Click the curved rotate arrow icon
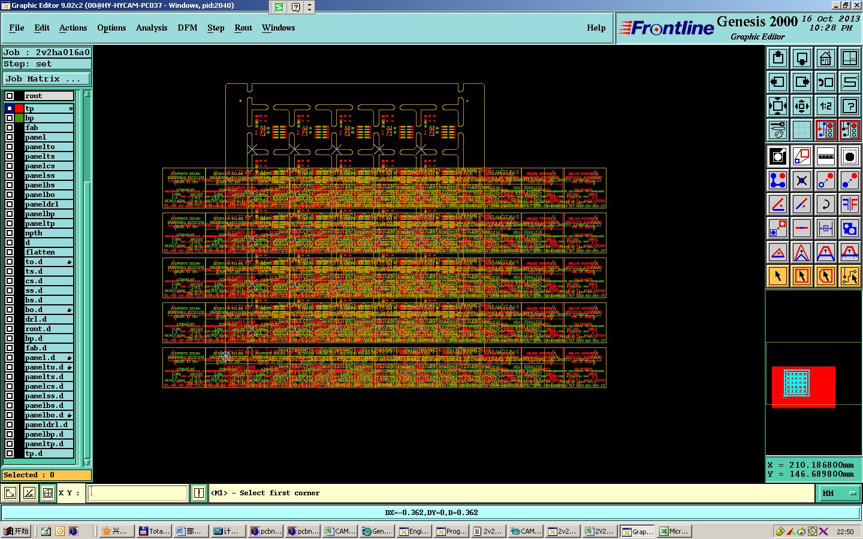863x539 pixels. pos(826,204)
